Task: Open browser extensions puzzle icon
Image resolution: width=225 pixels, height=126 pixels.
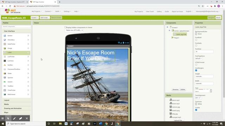Action: (215, 6)
